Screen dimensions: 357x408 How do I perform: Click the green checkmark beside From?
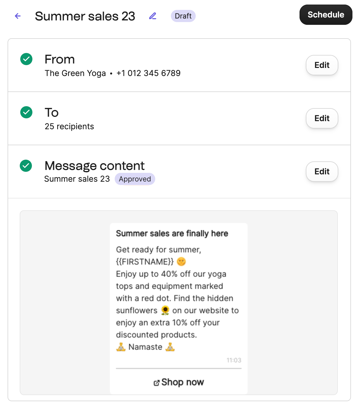[x=26, y=59]
